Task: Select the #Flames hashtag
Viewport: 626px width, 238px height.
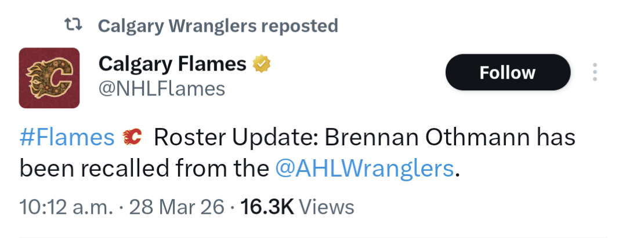Action: click(x=67, y=138)
